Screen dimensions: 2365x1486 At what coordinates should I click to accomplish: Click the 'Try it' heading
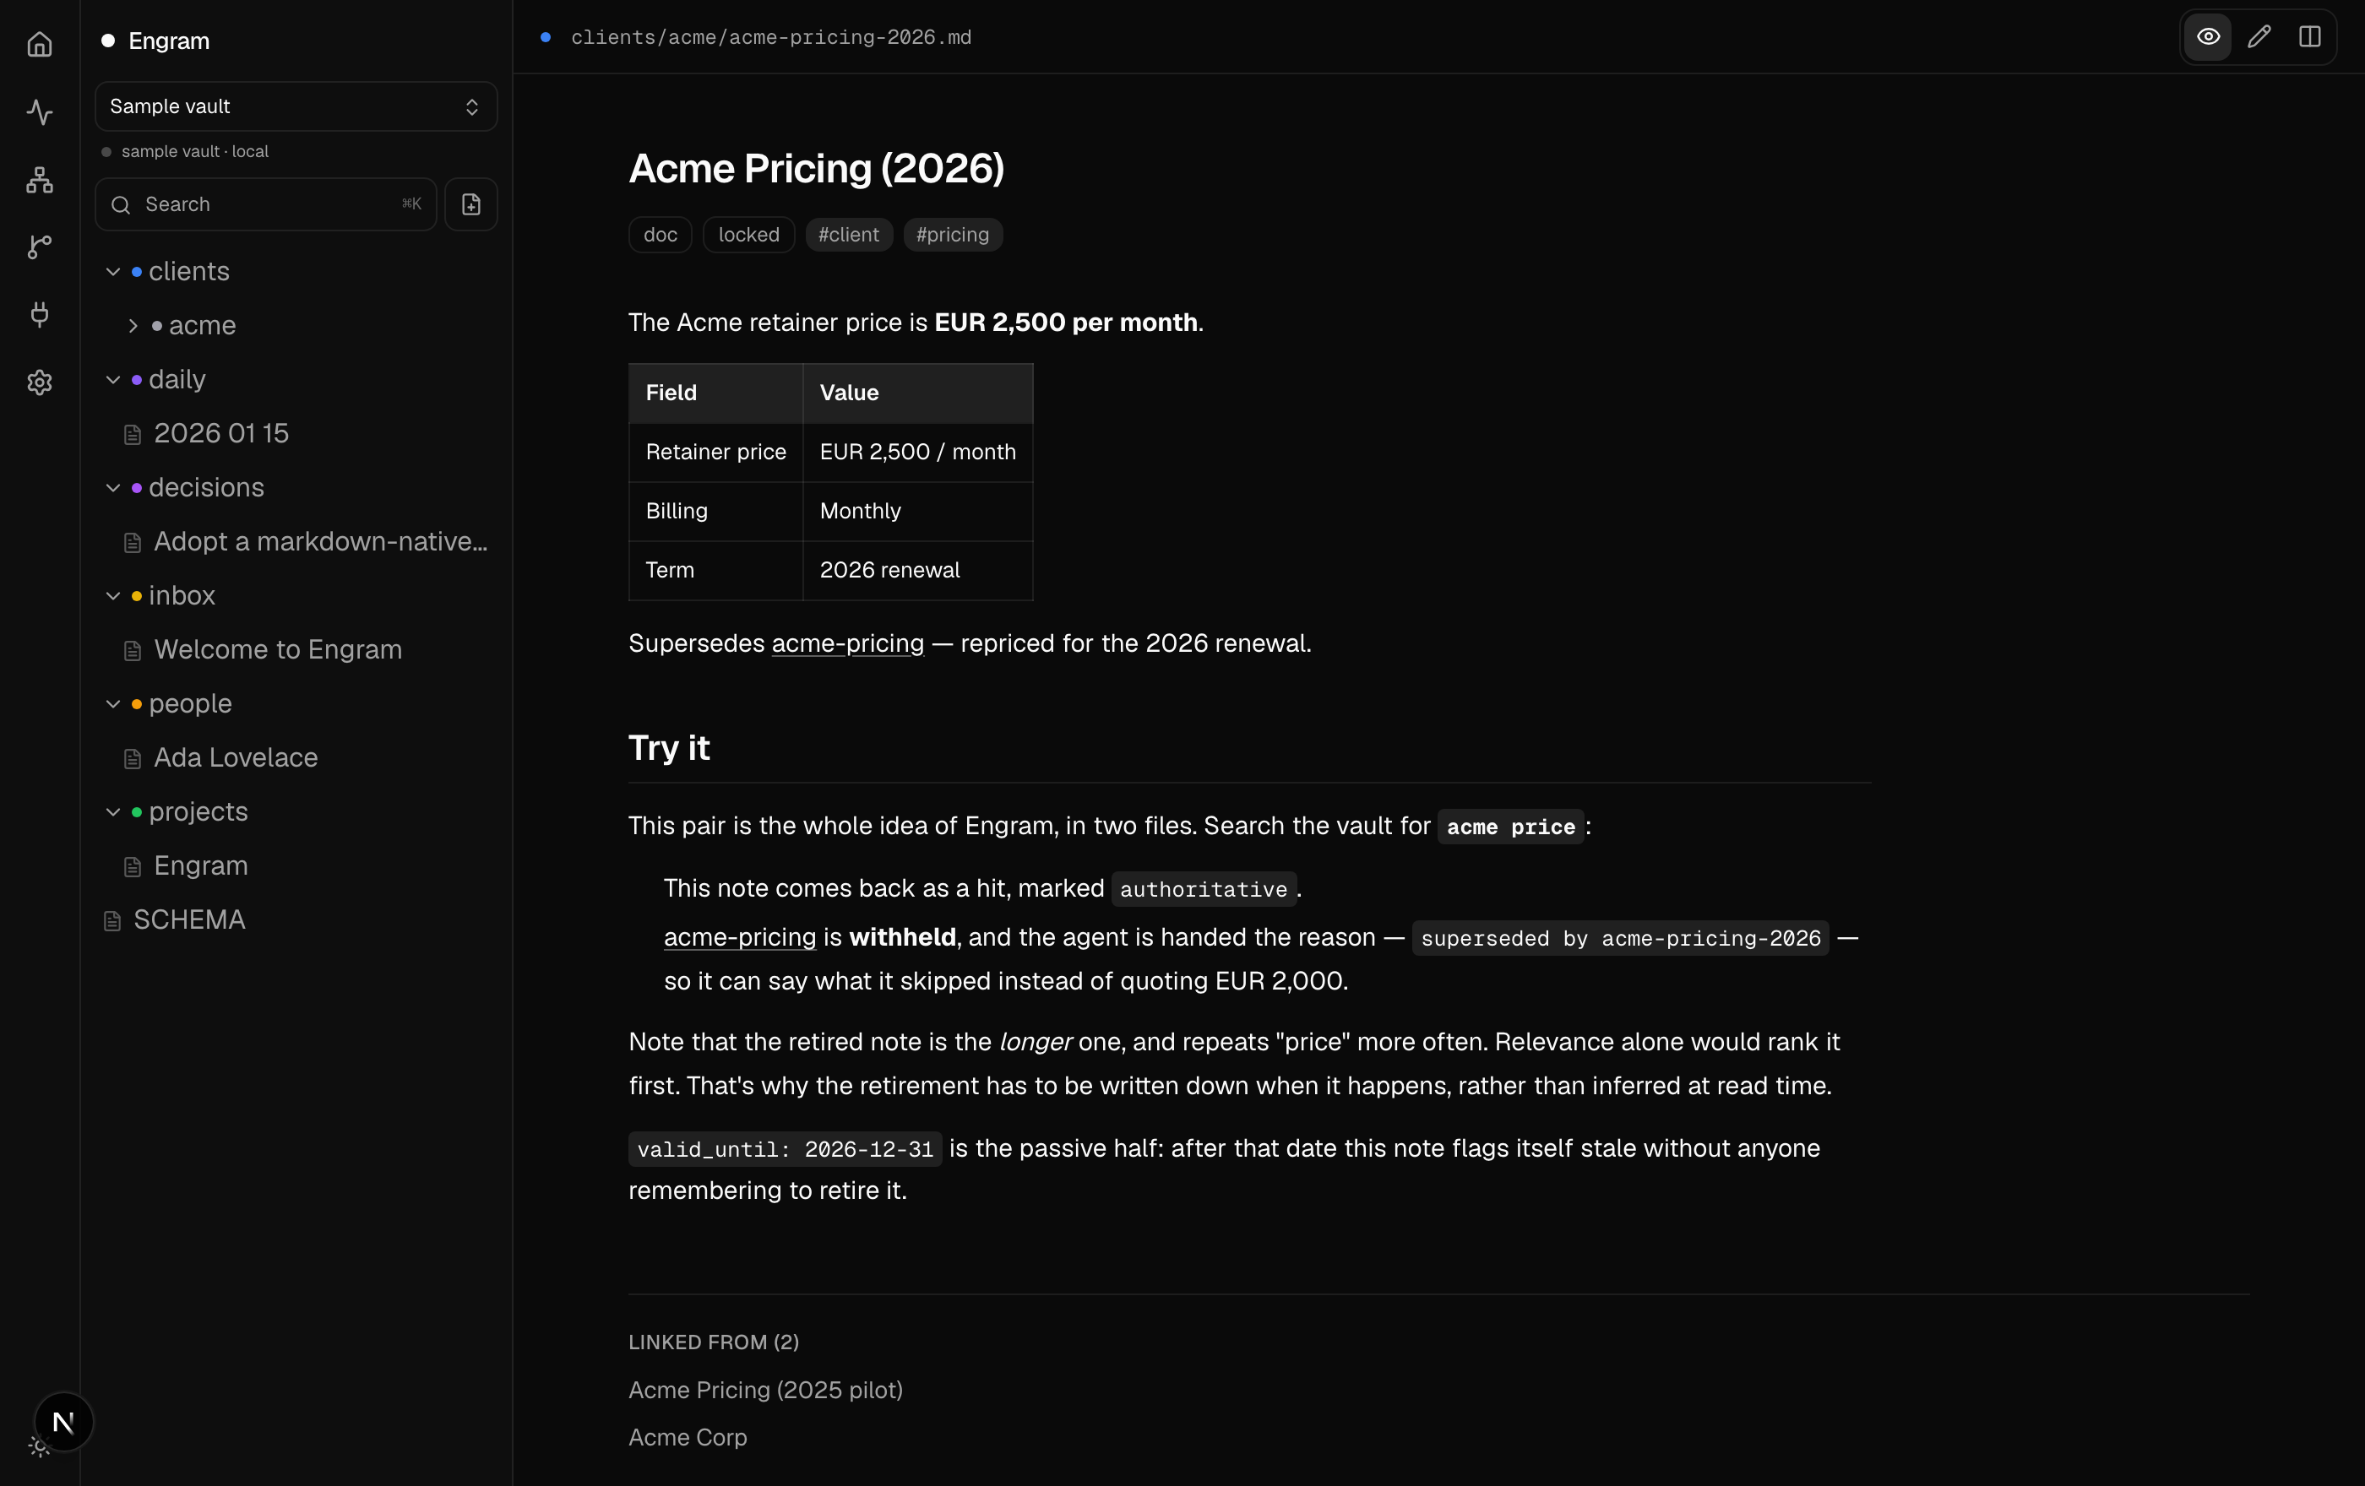669,748
